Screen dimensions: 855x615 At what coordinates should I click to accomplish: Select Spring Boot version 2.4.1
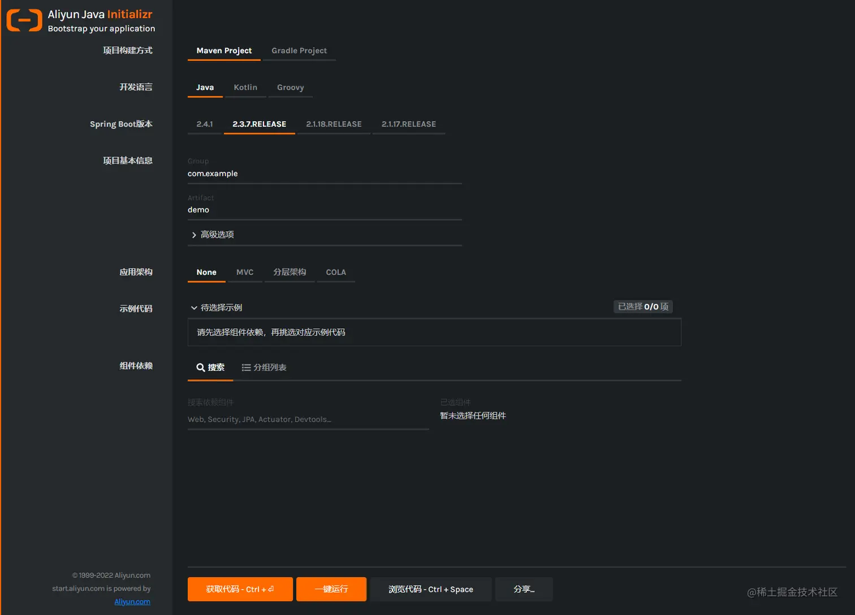pyautogui.click(x=205, y=124)
